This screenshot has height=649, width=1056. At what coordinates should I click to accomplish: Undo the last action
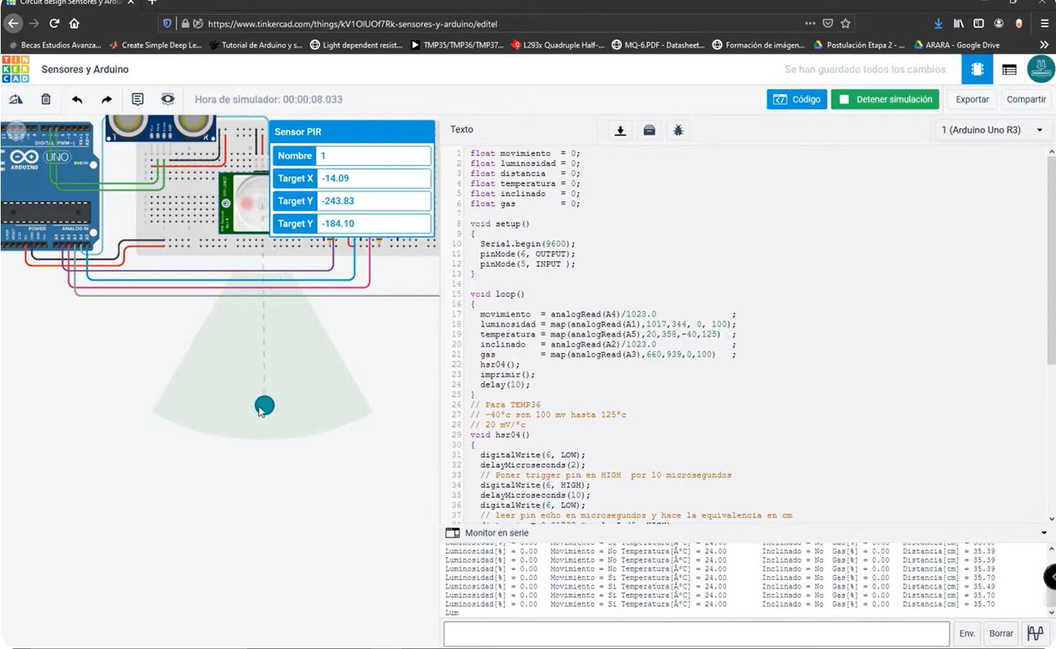click(77, 100)
